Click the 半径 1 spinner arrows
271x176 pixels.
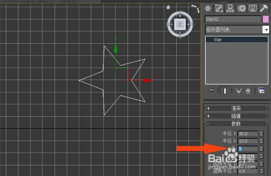click(261, 134)
